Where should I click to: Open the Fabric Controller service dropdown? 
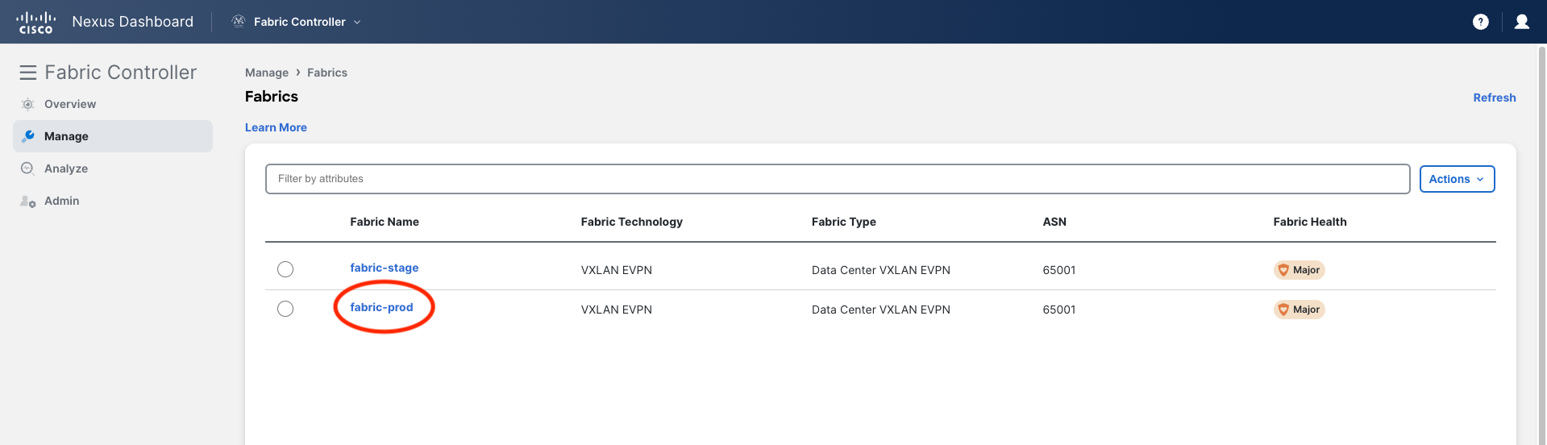coord(297,22)
